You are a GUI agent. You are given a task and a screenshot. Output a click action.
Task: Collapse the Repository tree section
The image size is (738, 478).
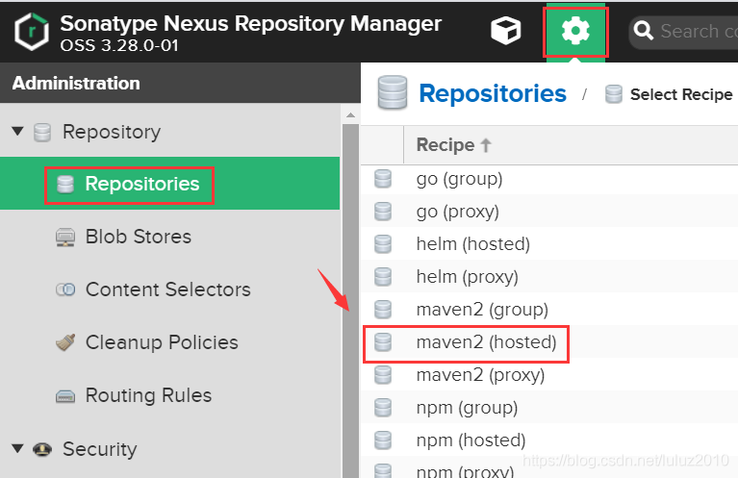(18, 132)
